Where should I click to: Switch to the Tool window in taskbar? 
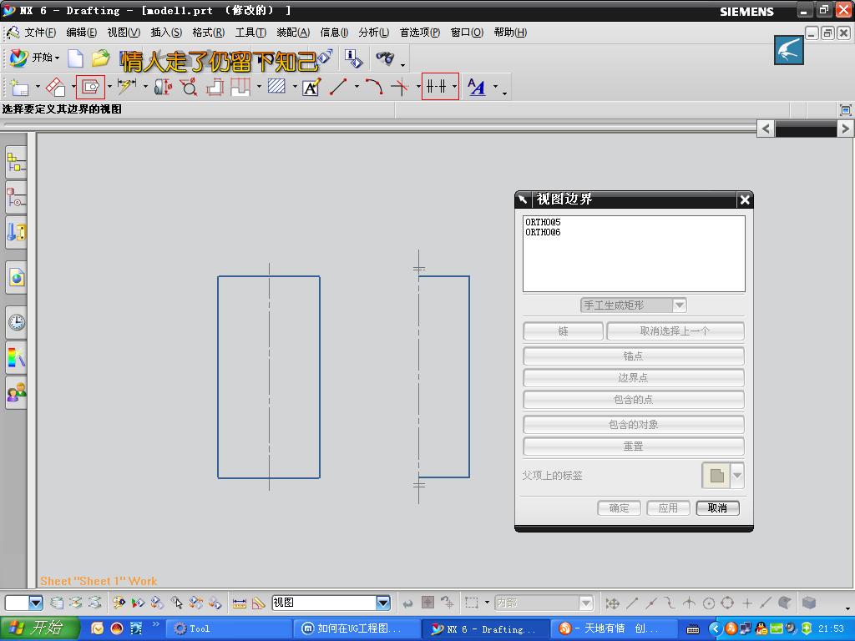[x=228, y=628]
